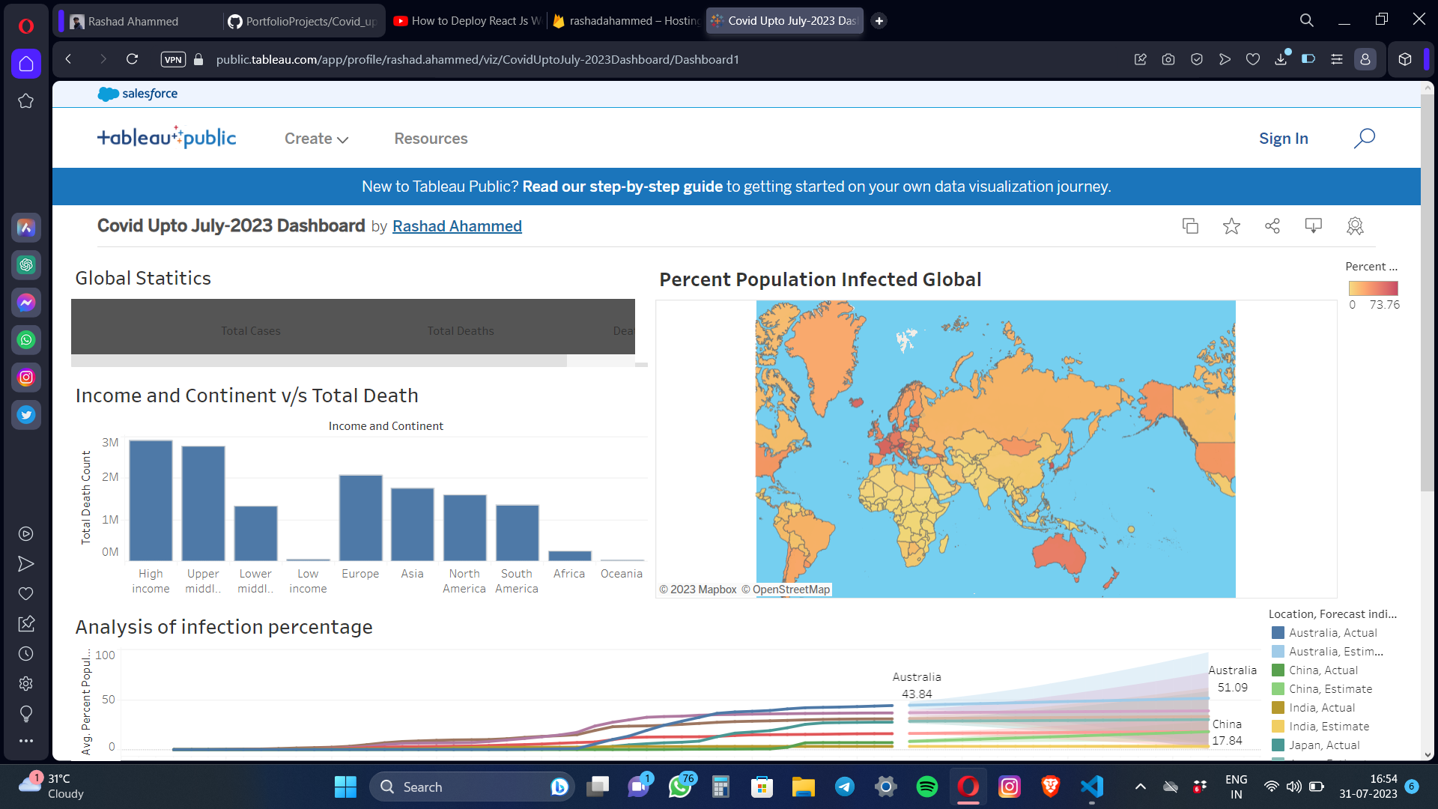This screenshot has height=809, width=1438.
Task: Toggle the dark-mode half-circle toolbar icon
Action: click(1308, 59)
